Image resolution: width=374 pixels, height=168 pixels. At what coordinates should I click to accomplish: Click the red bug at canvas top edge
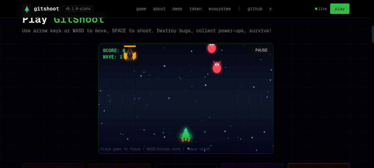(212, 48)
